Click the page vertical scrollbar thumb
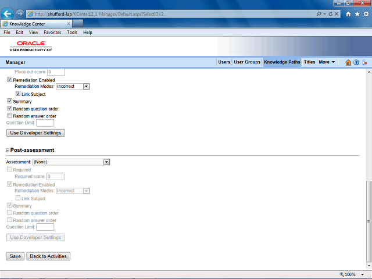 pyautogui.click(x=369, y=221)
